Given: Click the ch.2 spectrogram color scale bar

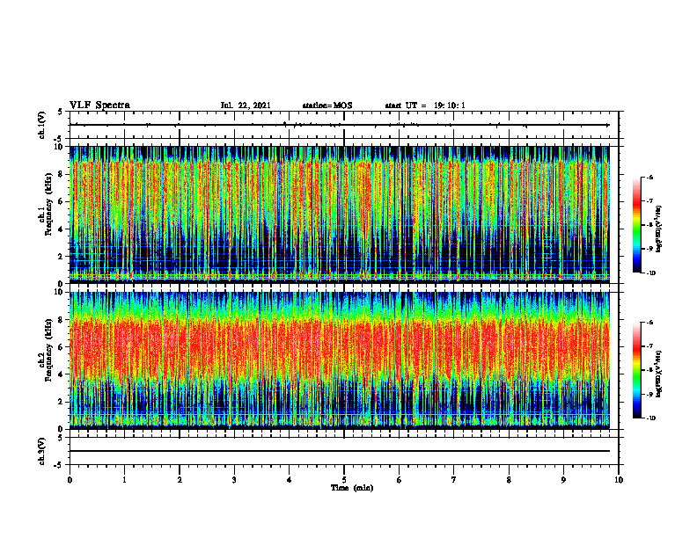Looking at the screenshot, I should click(x=636, y=370).
